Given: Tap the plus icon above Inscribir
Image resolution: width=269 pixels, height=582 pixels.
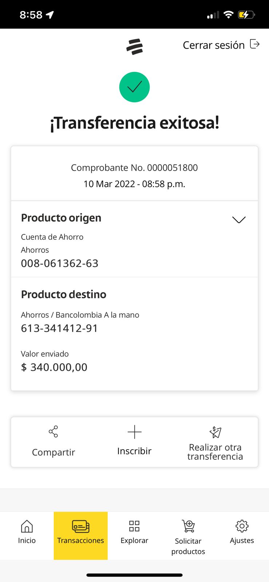Looking at the screenshot, I should click(x=134, y=432).
